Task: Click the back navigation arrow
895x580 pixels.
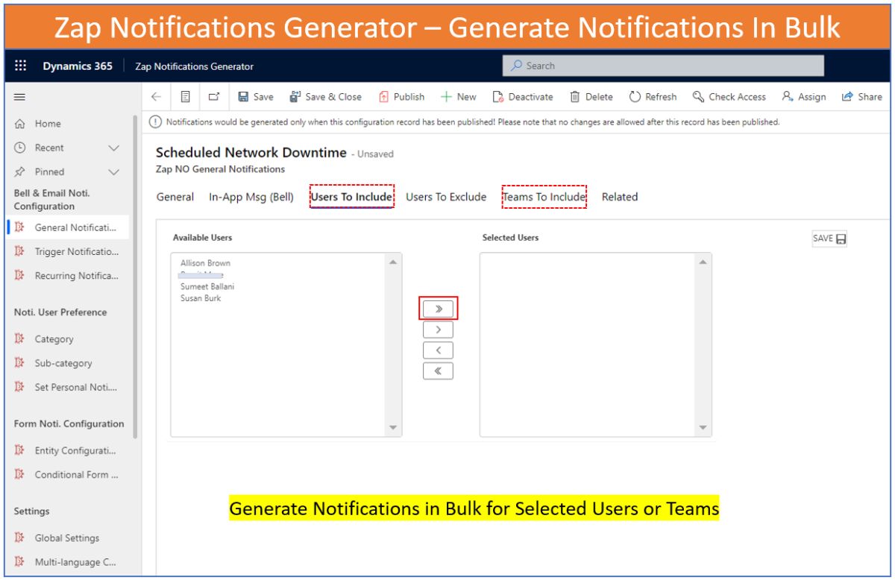Action: click(155, 96)
